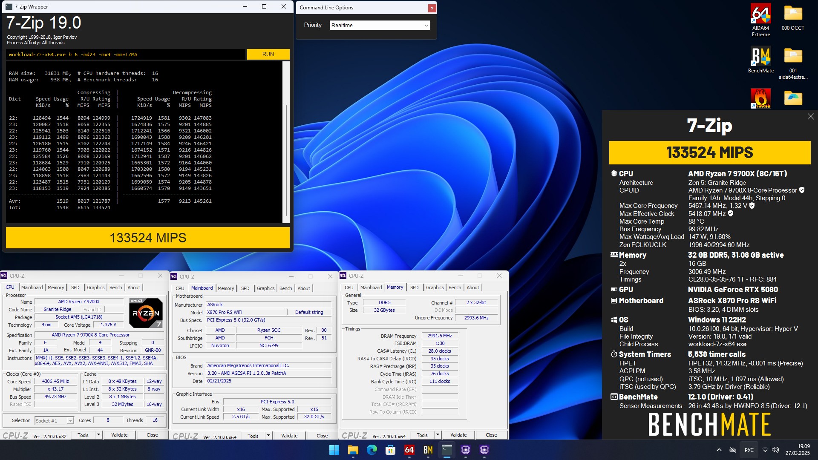
Task: Close the BenchMate result panel
Action: (x=811, y=117)
